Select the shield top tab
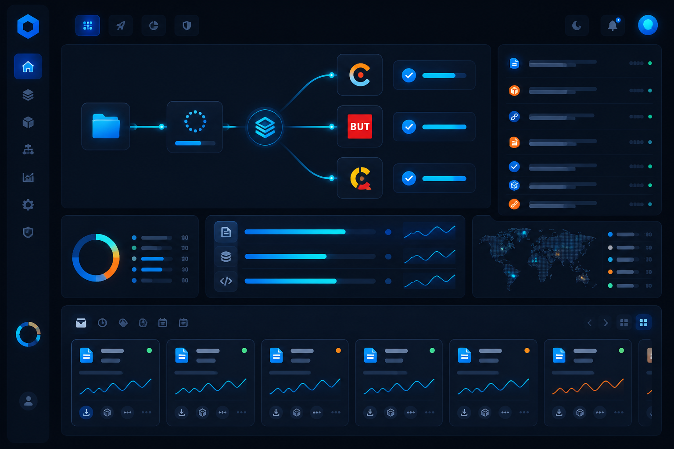This screenshot has width=674, height=449. (x=187, y=25)
